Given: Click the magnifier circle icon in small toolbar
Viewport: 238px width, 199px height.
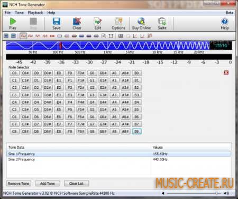Looking at the screenshot, I should pos(128,36).
